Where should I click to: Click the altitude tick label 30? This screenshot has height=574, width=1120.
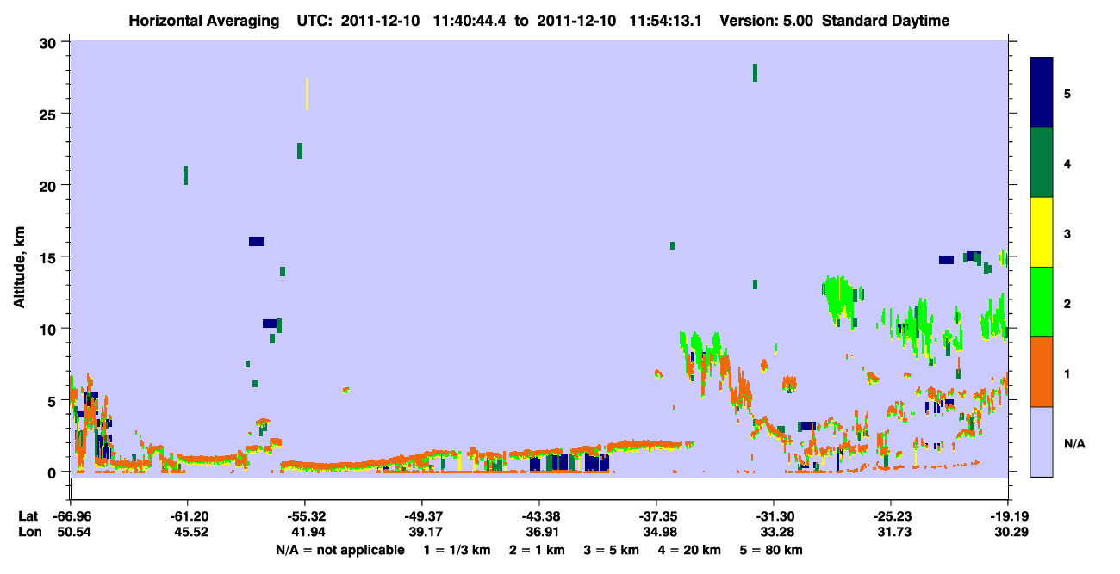(50, 42)
